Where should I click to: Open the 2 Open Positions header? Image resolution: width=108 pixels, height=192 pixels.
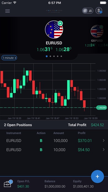[x=18, y=125]
